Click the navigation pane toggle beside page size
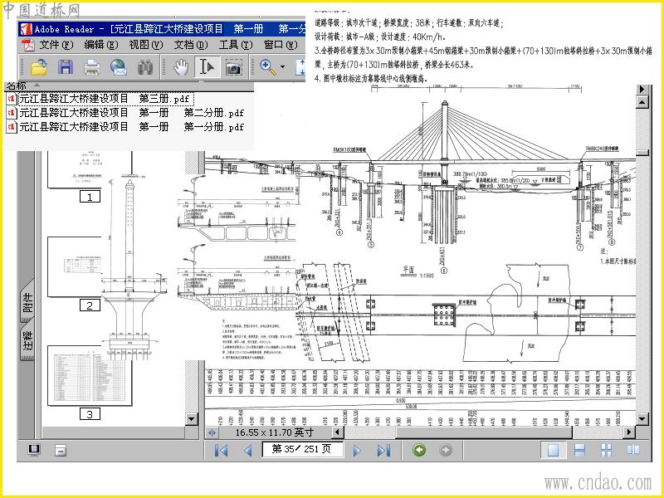This screenshot has height=498, width=664. (x=212, y=432)
